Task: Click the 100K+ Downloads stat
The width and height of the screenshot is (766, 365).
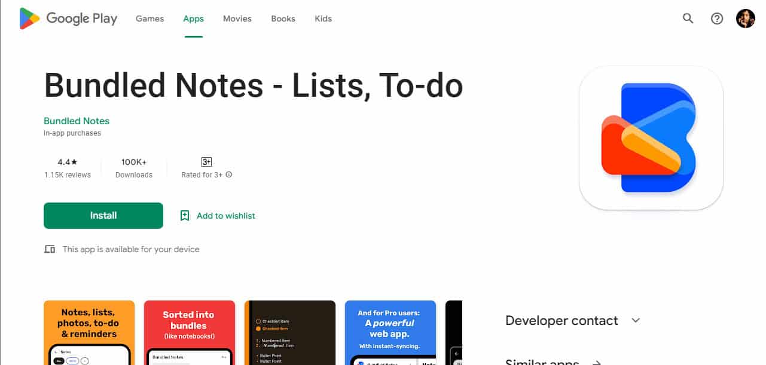Action: pyautogui.click(x=134, y=168)
